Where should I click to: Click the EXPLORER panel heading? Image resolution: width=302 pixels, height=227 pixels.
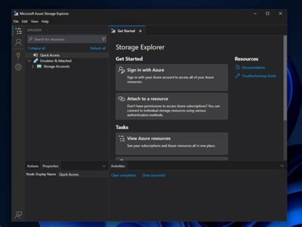[x=34, y=30]
